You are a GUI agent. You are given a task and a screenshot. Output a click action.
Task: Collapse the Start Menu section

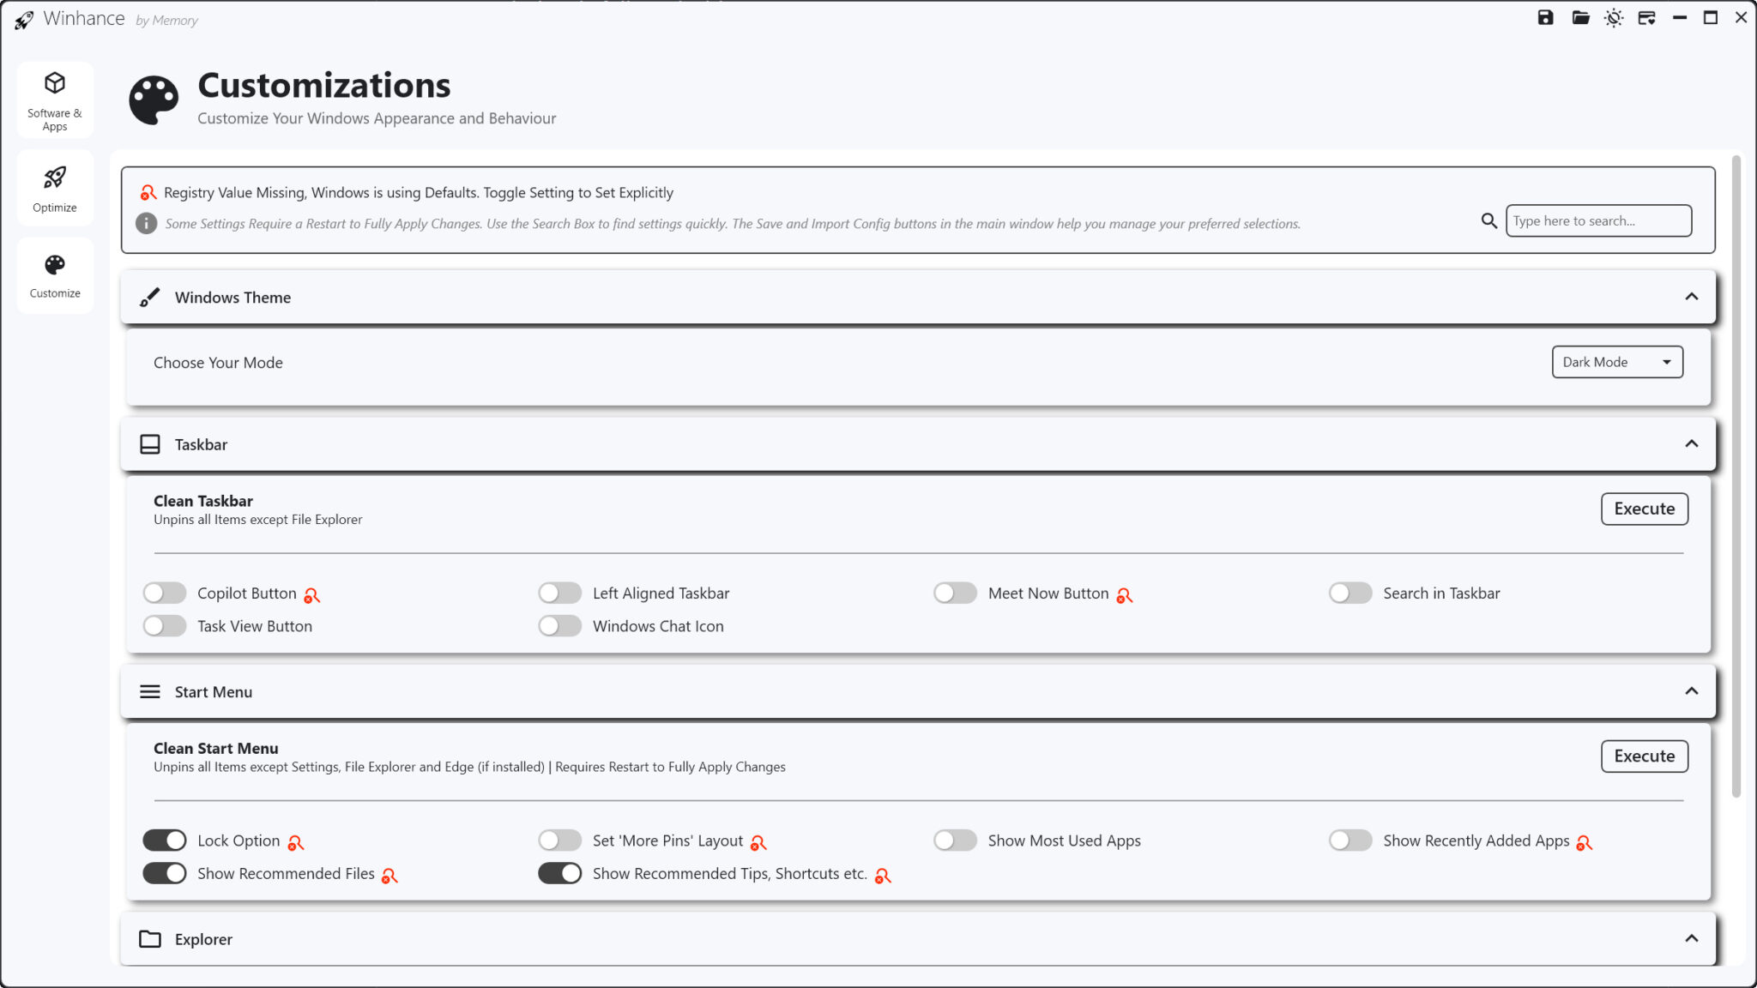[1691, 691]
